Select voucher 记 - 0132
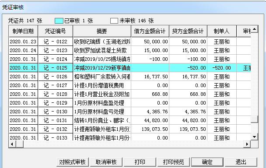266x168 pixels. coord(56,129)
